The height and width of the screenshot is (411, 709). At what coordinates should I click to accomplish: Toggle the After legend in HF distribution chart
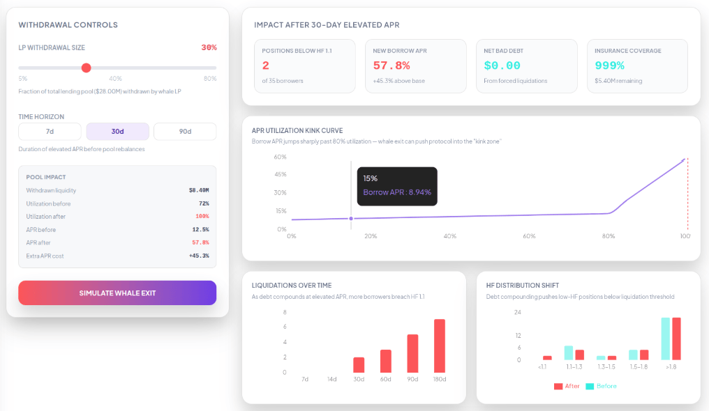[x=567, y=386]
